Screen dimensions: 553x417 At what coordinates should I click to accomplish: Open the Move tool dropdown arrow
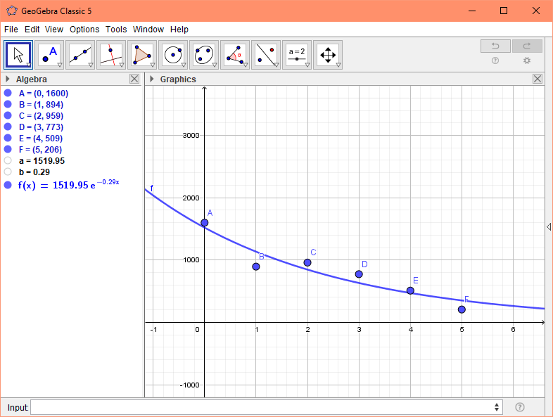(x=29, y=65)
